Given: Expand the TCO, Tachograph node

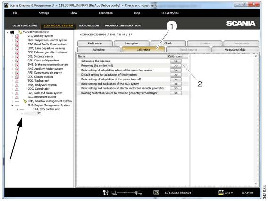Looking at the screenshot, I should coord(12,81).
